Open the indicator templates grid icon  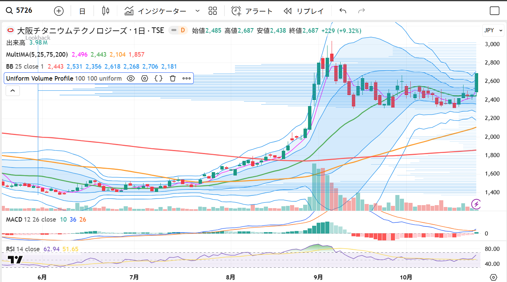(x=213, y=11)
